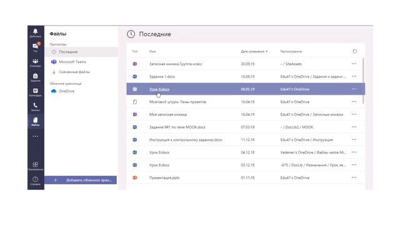Screen dimensions: 400x225
Task: Click the file list vertical scrollbar
Action: click(x=363, y=81)
